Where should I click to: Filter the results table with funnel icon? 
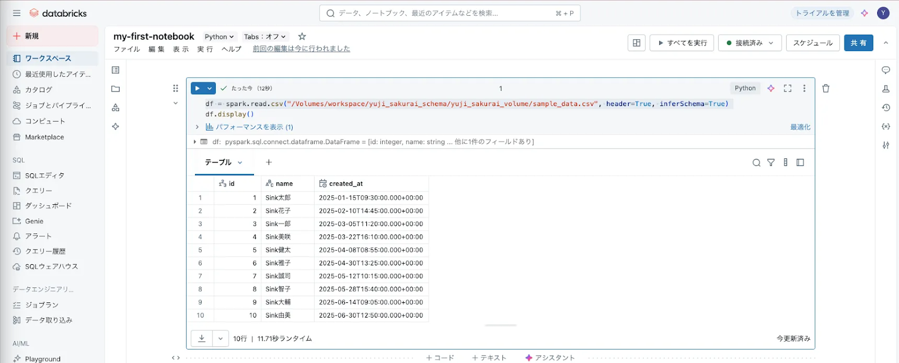(x=771, y=163)
